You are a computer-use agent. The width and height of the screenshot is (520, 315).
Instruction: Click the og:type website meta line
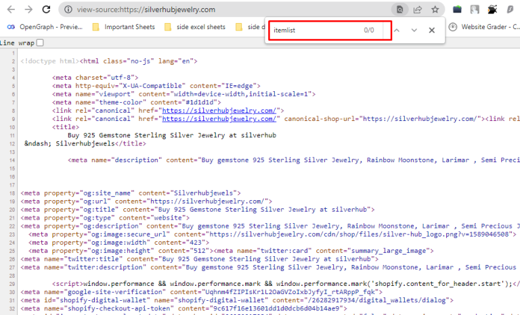(x=105, y=218)
